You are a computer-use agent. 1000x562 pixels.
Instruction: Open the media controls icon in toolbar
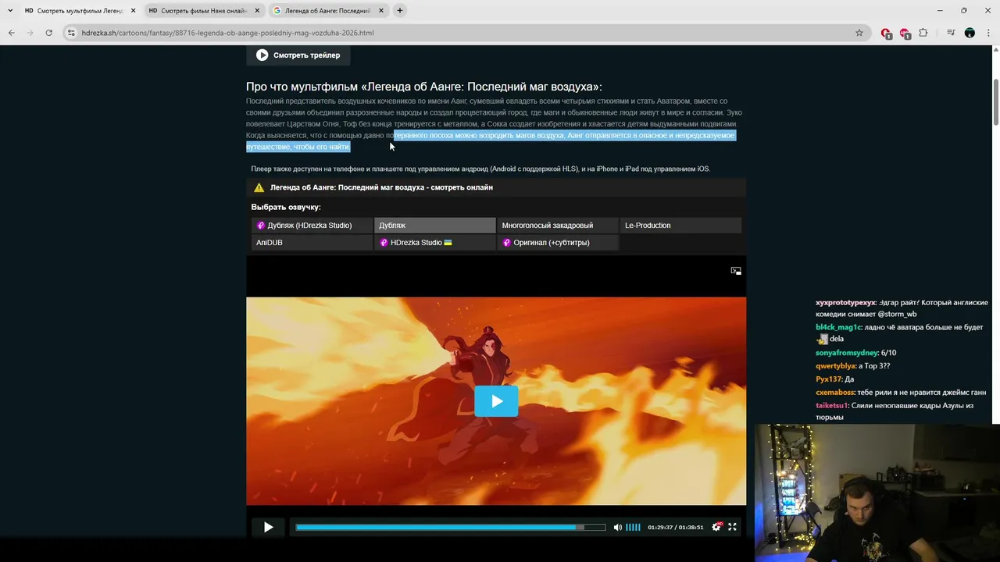click(x=951, y=33)
